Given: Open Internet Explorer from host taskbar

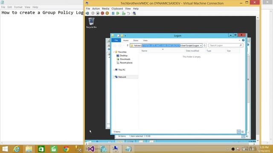Looking at the screenshot, I should point(17,149).
